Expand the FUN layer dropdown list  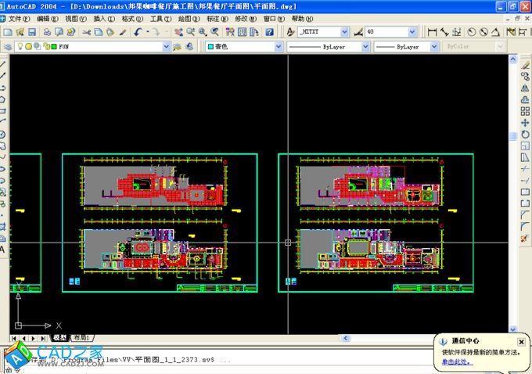coord(166,47)
